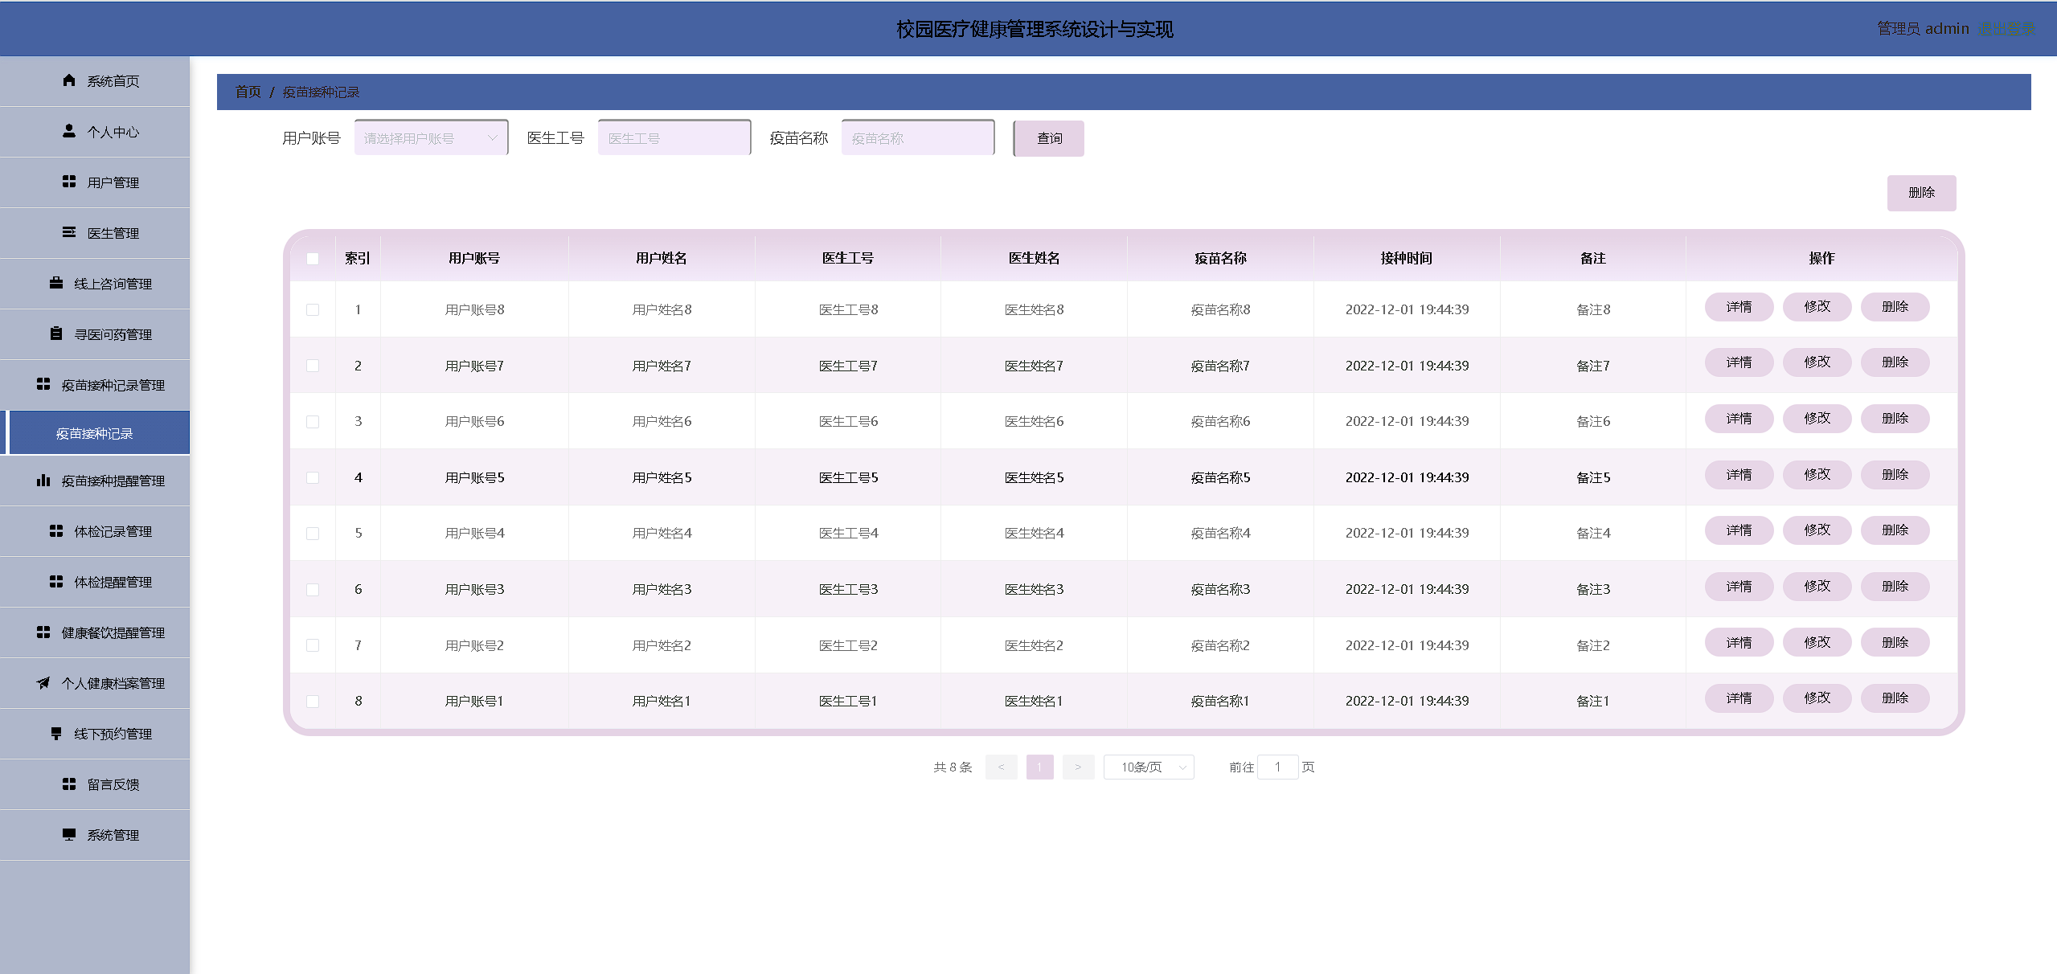Screen dimensions: 2057x974
Task: Check the checkbox for row 用户账号8
Action: click(313, 310)
